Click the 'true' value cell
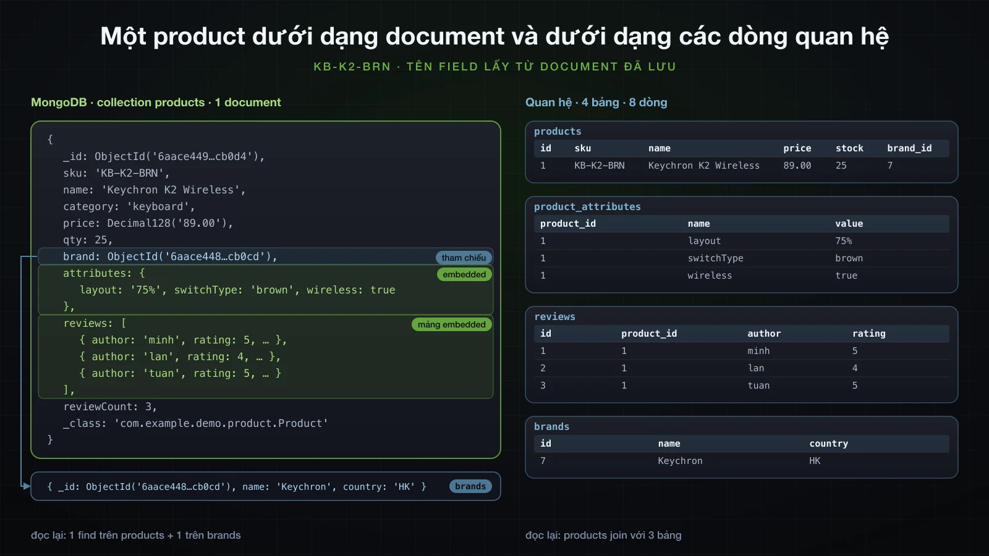 tap(846, 276)
